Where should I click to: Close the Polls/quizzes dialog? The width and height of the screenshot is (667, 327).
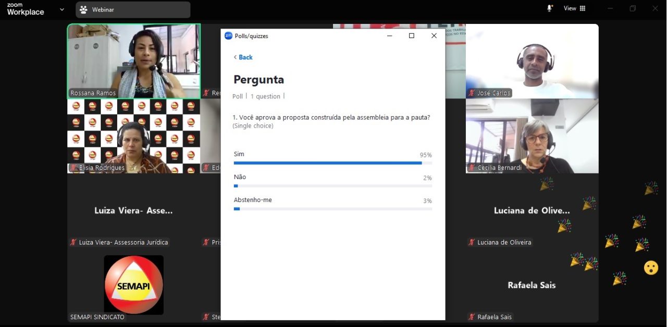tap(434, 36)
